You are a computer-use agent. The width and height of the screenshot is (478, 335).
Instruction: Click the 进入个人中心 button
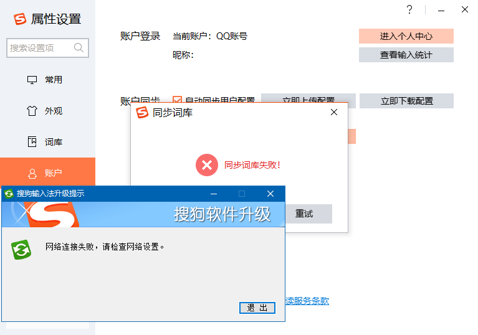coord(406,36)
